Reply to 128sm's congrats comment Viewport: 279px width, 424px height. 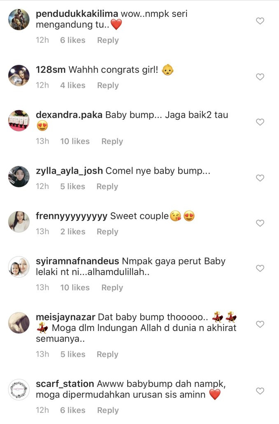(x=108, y=86)
